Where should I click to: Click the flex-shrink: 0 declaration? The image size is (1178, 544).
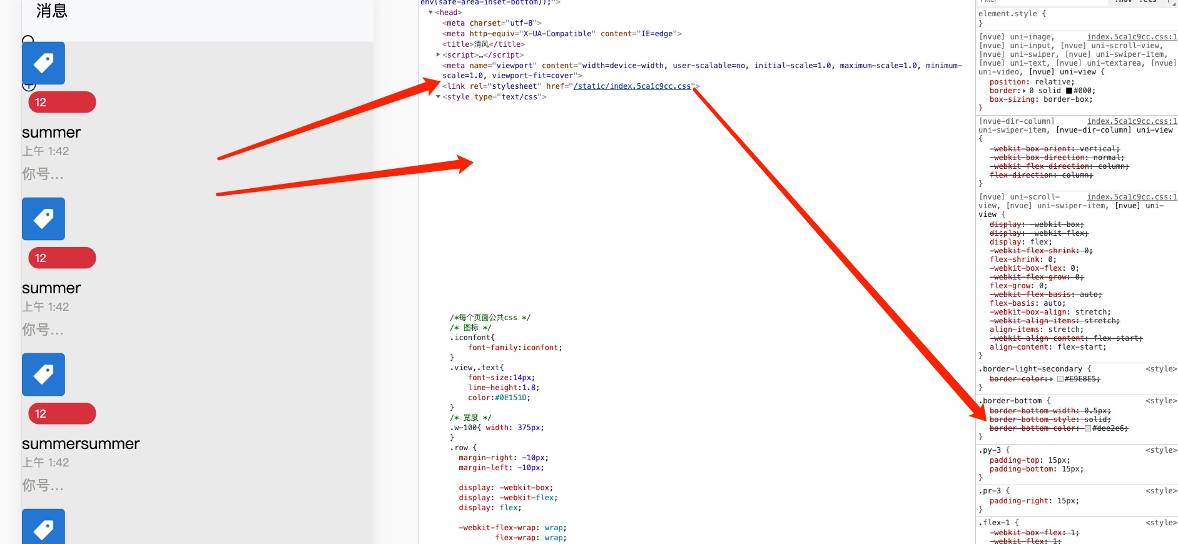[x=1023, y=259]
